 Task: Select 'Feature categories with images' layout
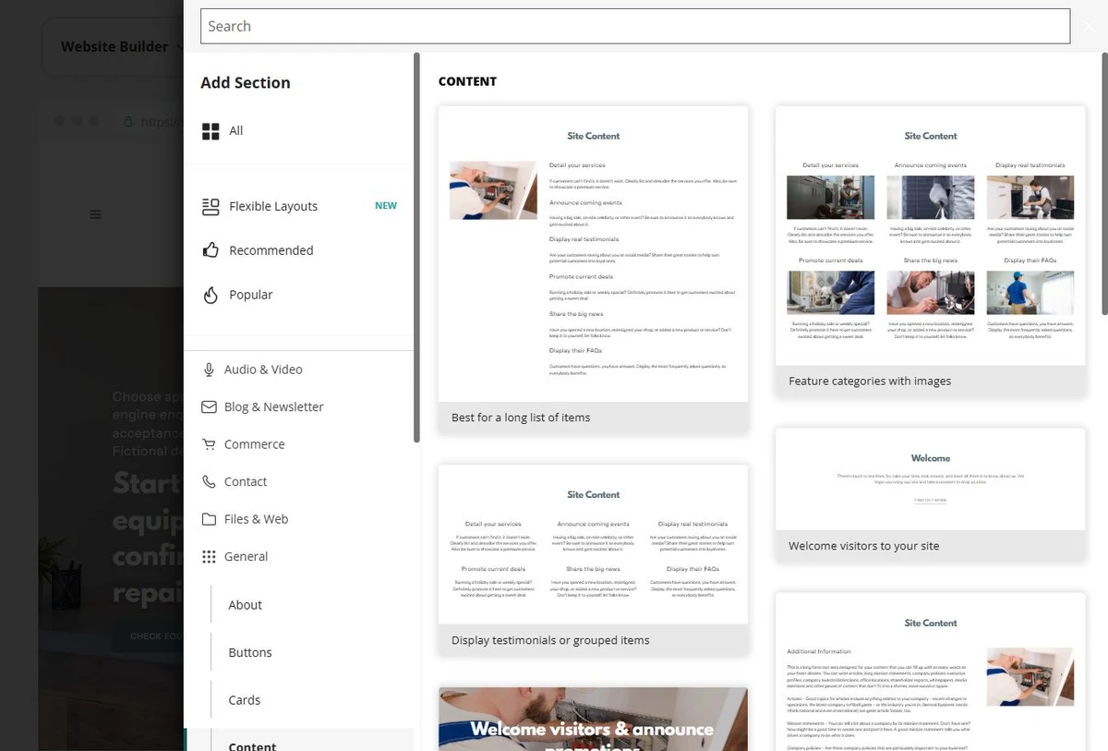click(x=931, y=250)
